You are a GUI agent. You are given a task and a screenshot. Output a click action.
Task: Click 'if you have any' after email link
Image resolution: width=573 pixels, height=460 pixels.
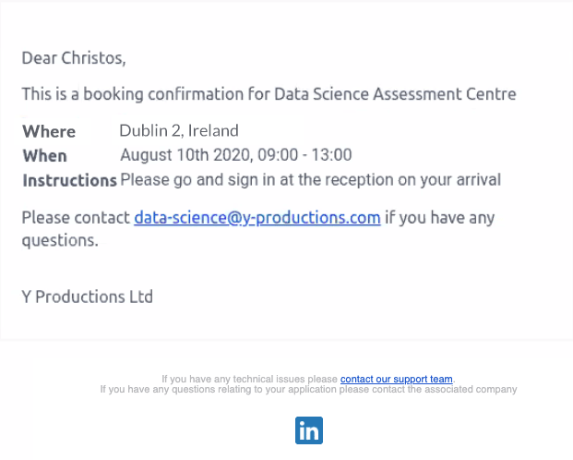tap(439, 219)
